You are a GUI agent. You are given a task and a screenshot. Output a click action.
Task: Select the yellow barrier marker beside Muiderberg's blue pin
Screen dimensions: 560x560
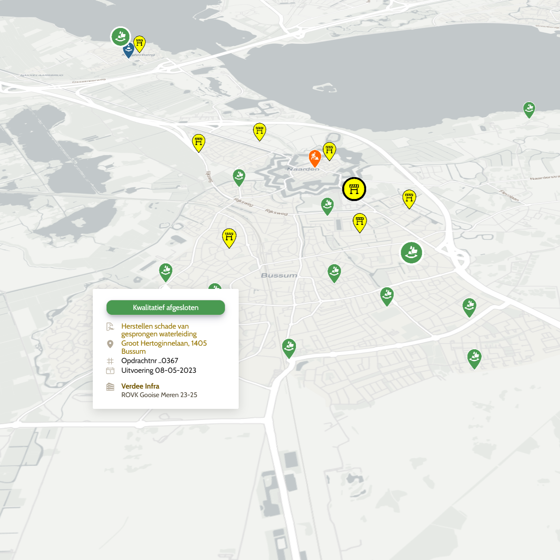[139, 43]
